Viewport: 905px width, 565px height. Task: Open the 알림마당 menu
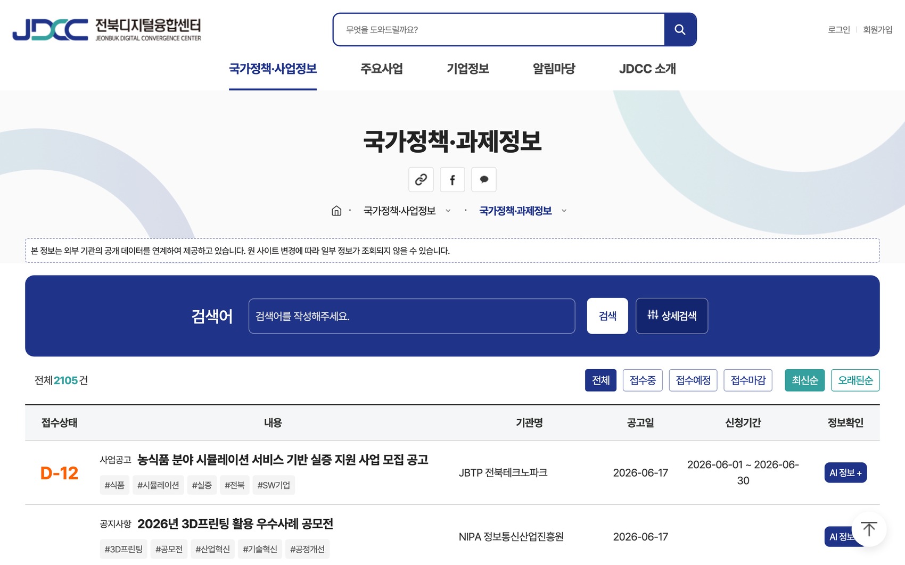point(554,69)
